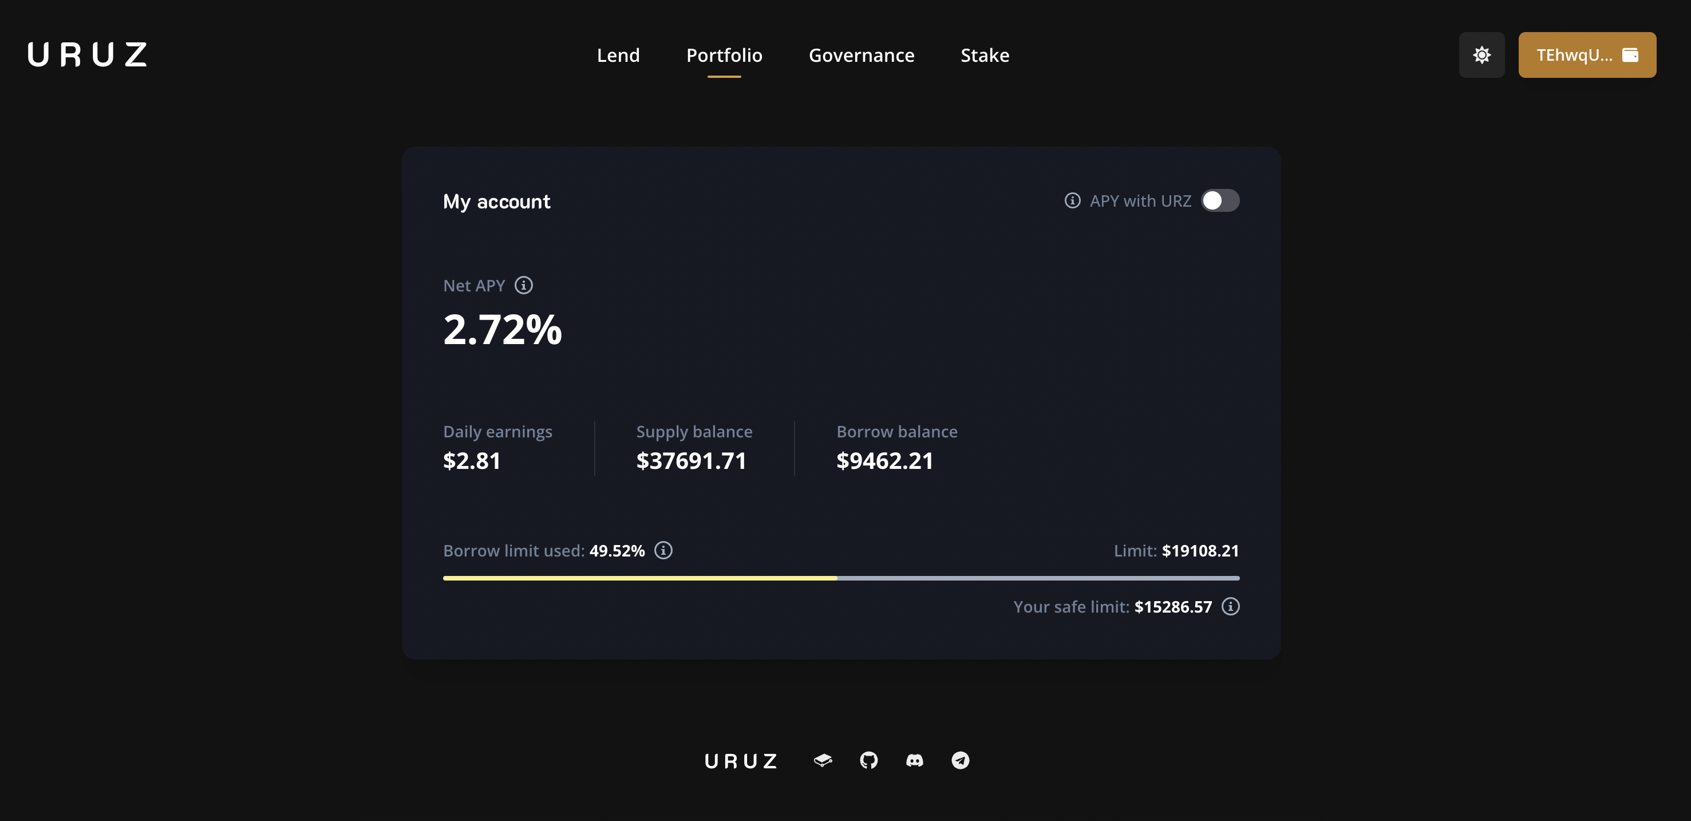Click info icon beside APY with URZ
The image size is (1691, 821).
pyautogui.click(x=1072, y=201)
